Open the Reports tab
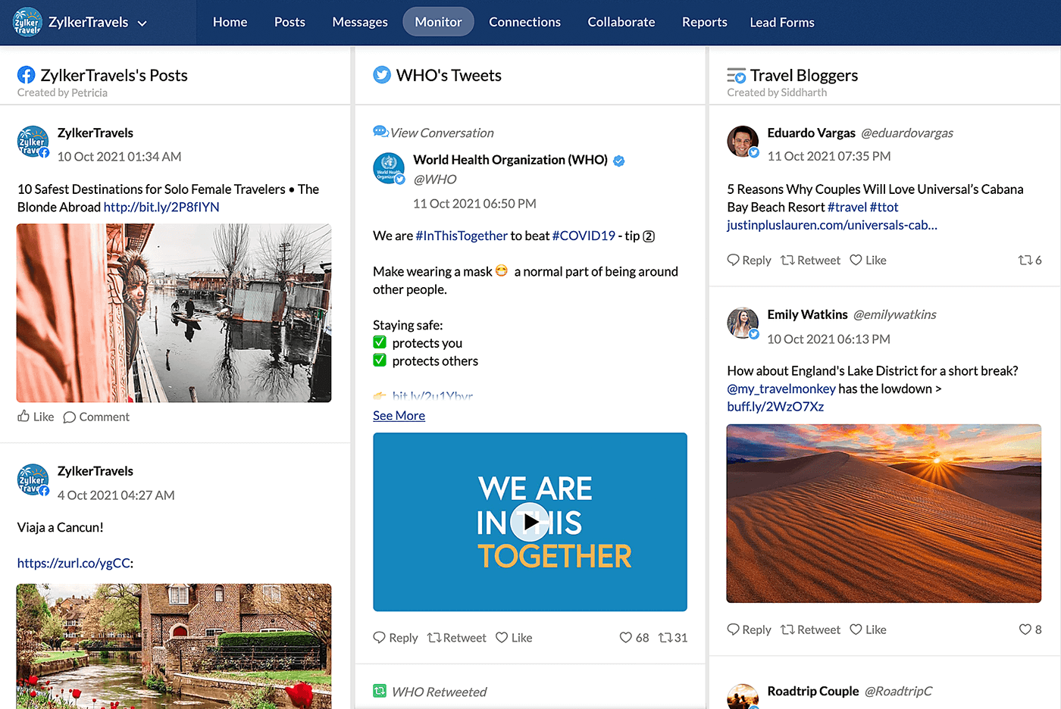Viewport: 1061px width, 709px height. (x=704, y=22)
